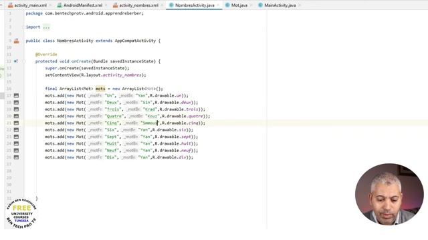Image resolution: width=428 pixels, height=240 pixels.
Task: Click the drawable preview gutter icon for "Cinq" line
Action: pos(16,123)
